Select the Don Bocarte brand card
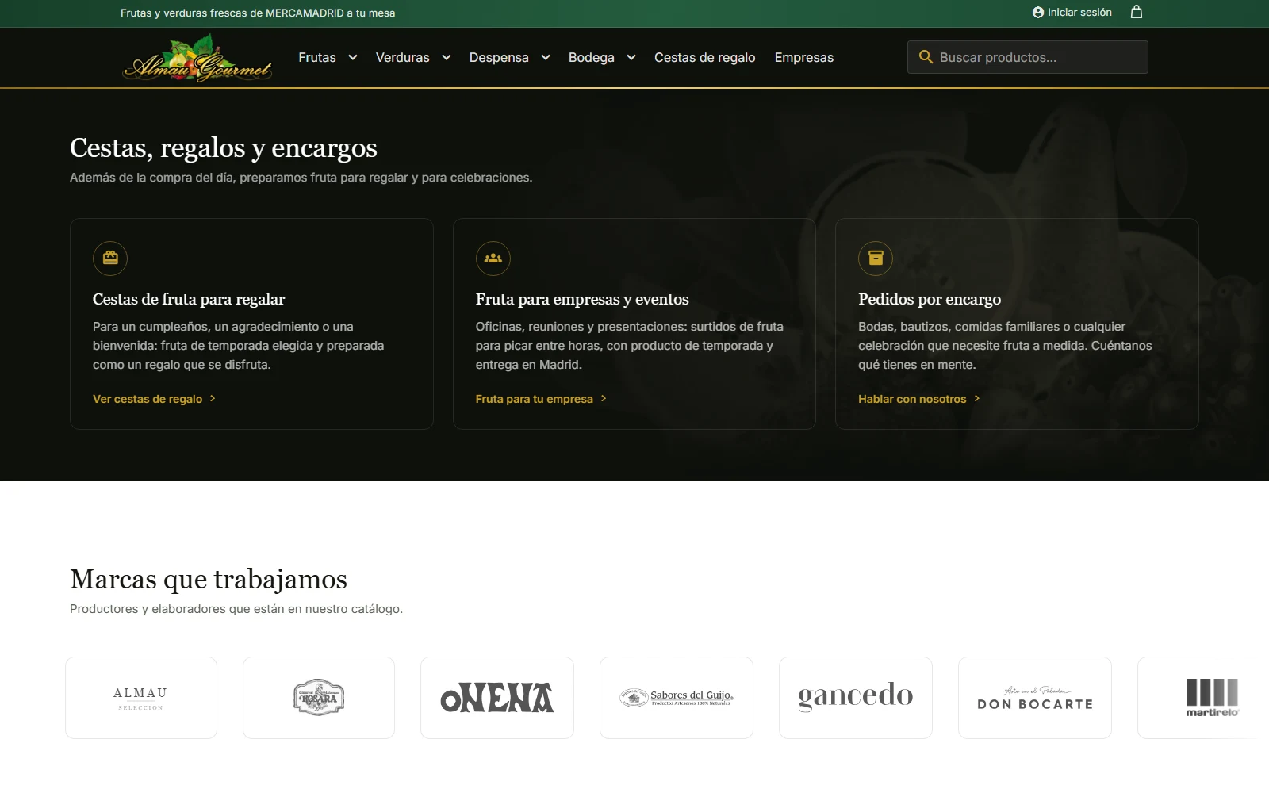Screen dimensions: 1269x793 (x=1035, y=698)
